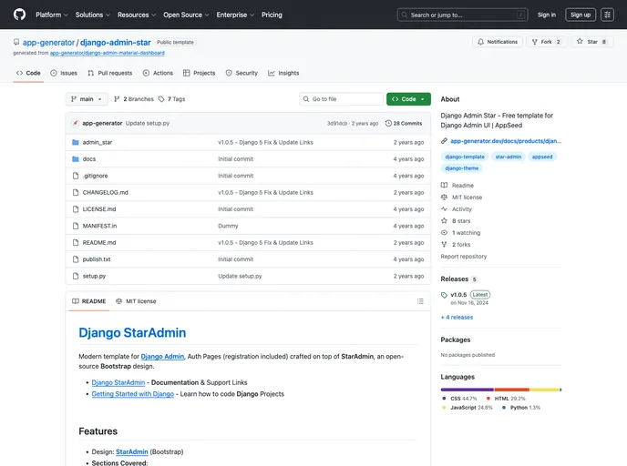Screen dimensions: 627x466
Task: Open the admin_star folder
Action: pos(98,142)
